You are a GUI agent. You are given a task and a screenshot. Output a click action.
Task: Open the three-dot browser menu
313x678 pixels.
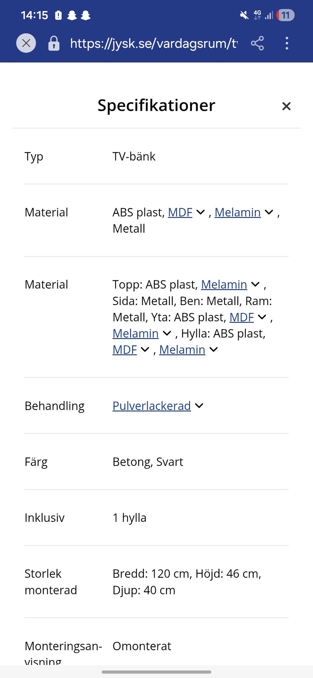[287, 43]
